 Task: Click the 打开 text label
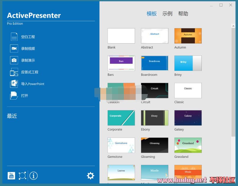(x=24, y=96)
